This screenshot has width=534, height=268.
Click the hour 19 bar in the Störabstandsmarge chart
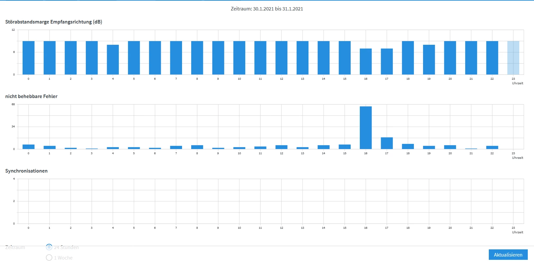429,60
